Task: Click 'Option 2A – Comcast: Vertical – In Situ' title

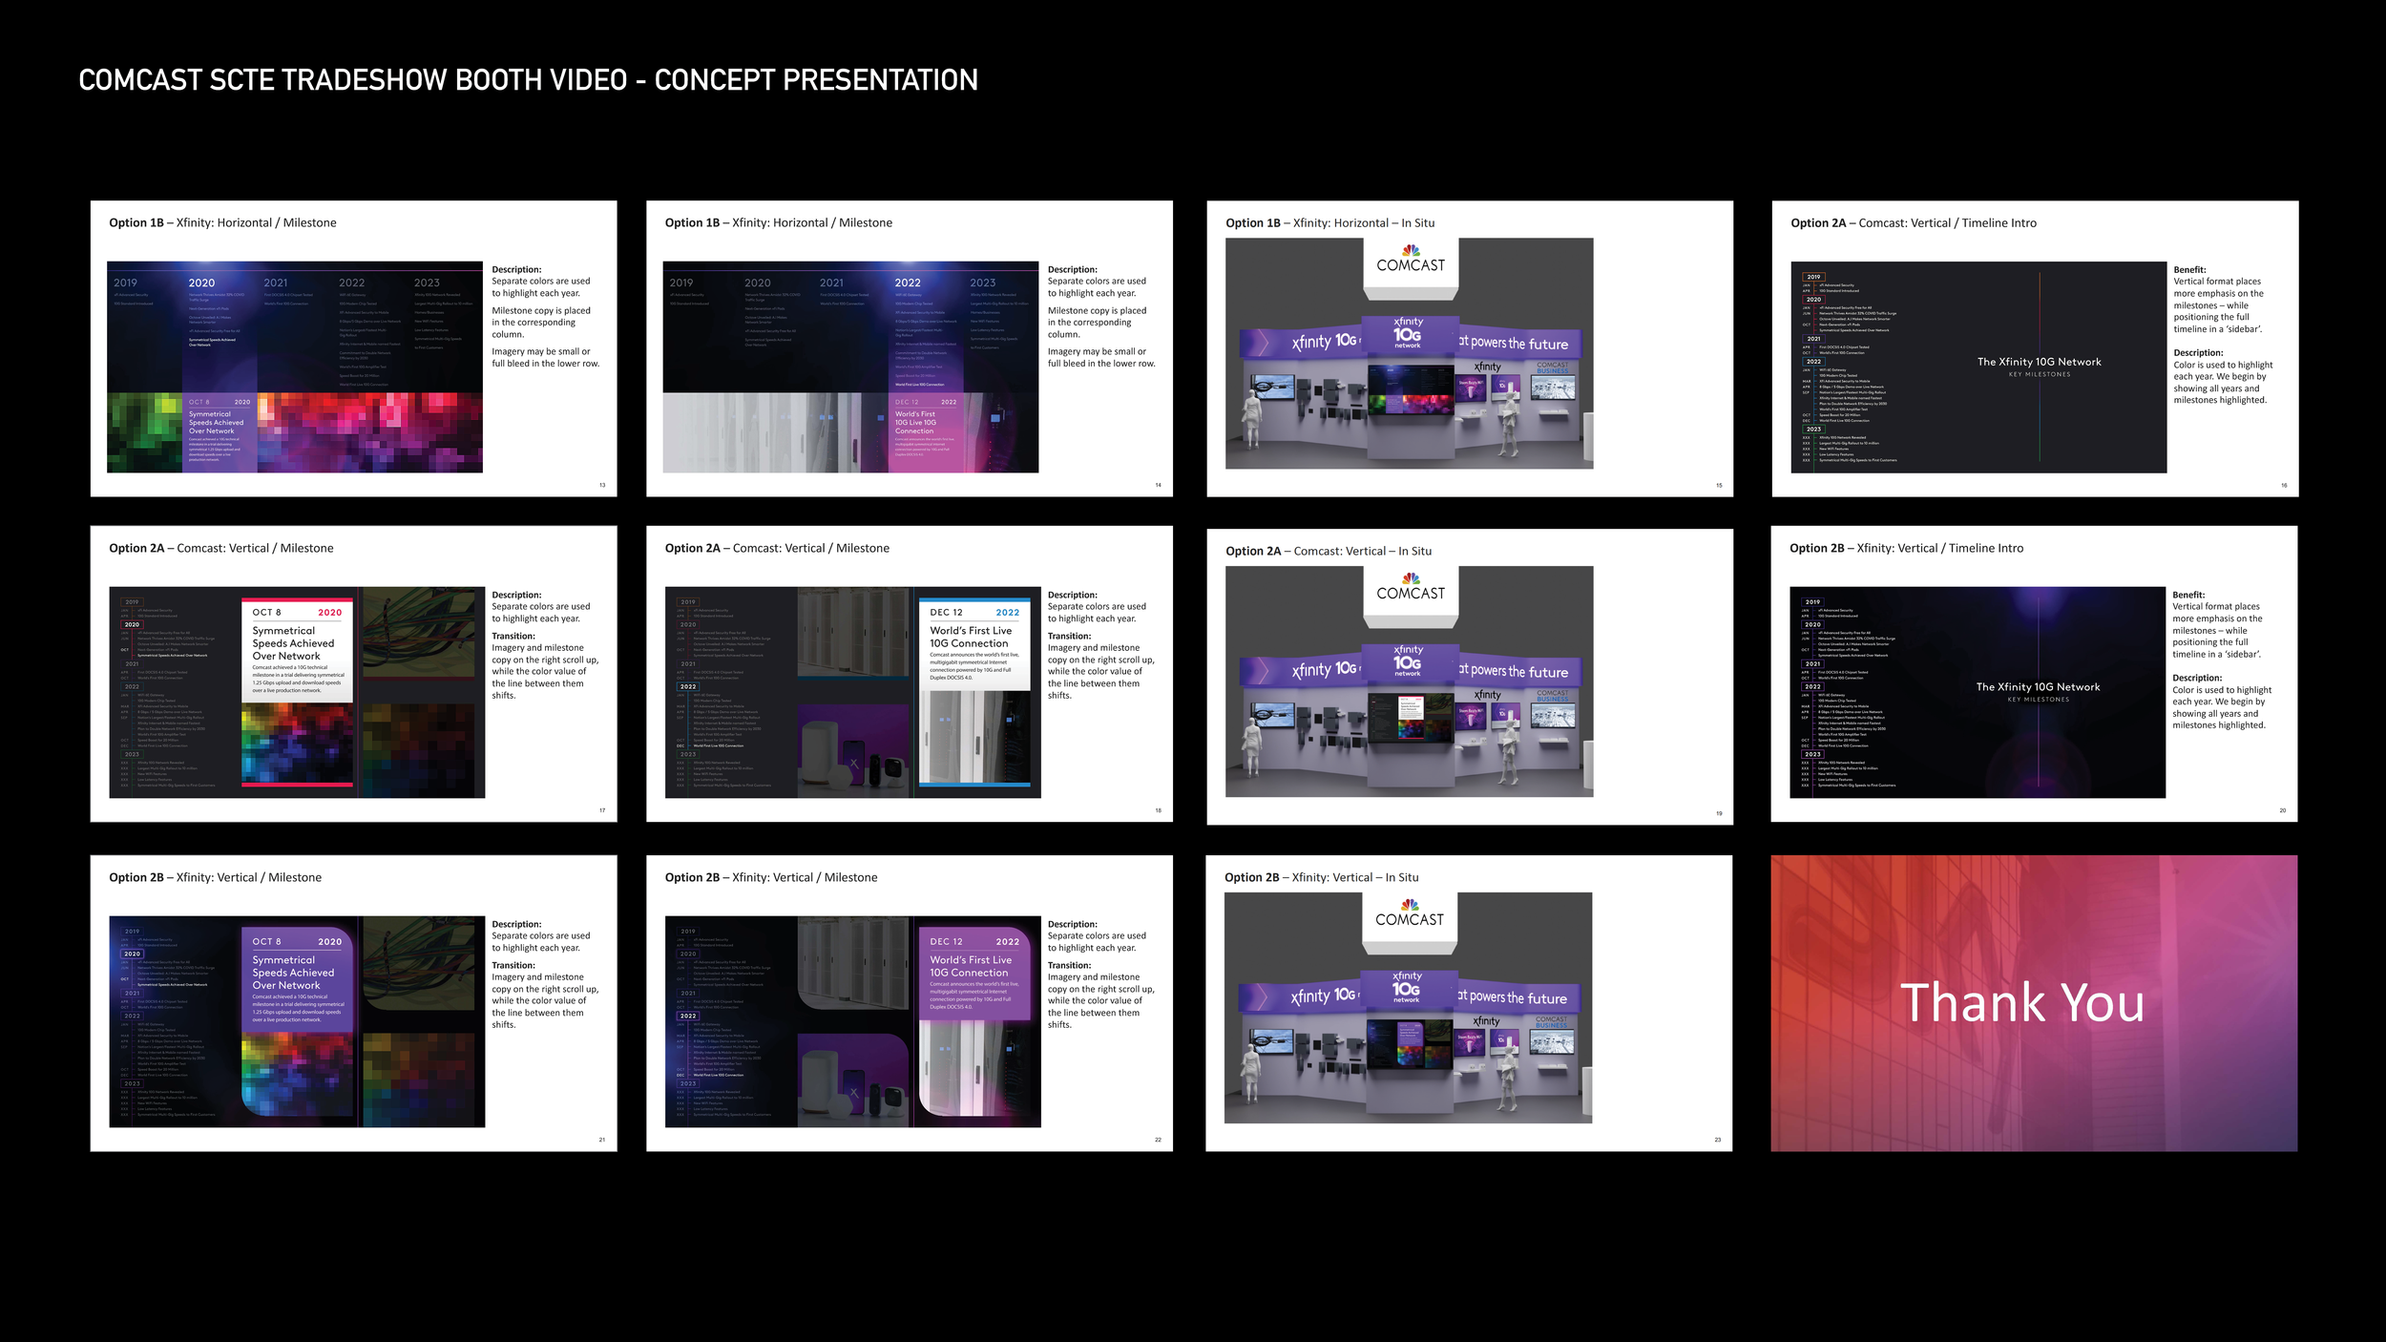Action: pos(1329,552)
